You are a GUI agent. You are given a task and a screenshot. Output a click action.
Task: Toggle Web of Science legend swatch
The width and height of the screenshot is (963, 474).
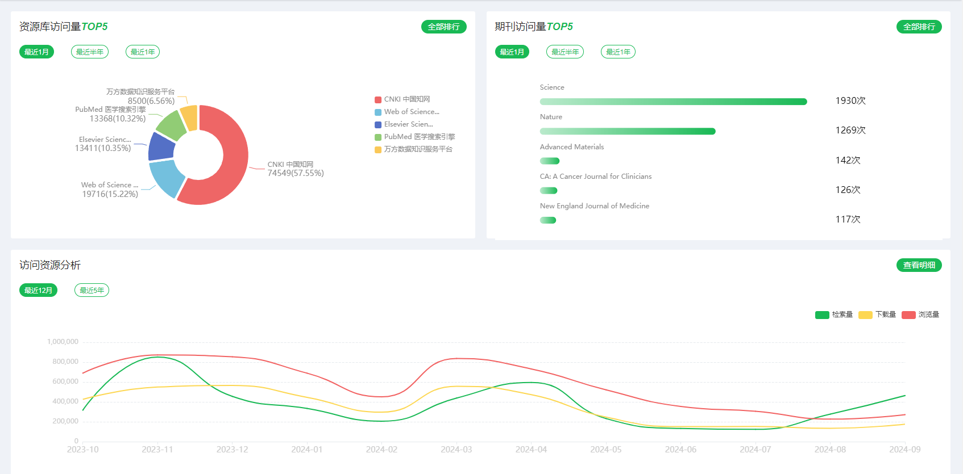(378, 112)
